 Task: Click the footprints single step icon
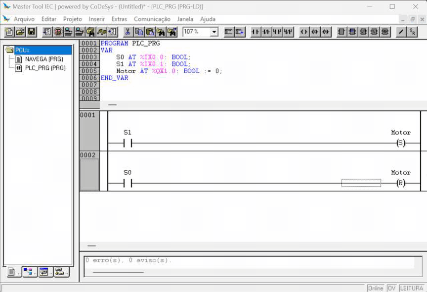point(102,32)
